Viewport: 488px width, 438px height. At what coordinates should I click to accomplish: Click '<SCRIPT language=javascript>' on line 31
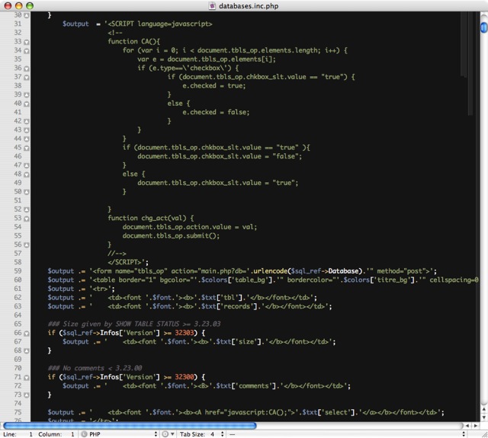pyautogui.click(x=159, y=24)
